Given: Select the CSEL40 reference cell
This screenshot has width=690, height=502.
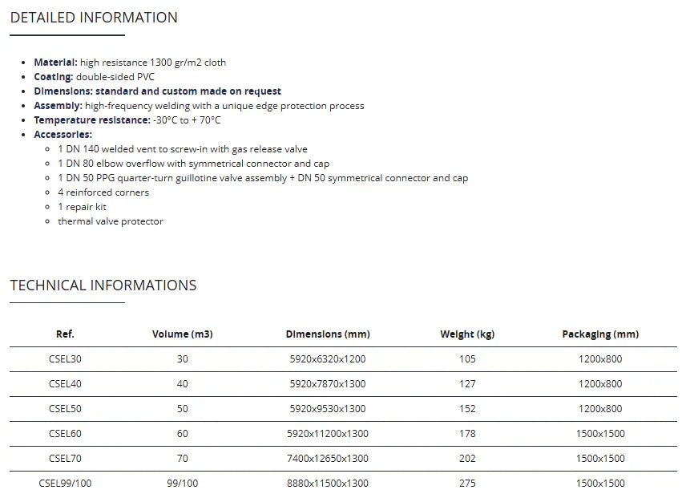Looking at the screenshot, I should 65,384.
